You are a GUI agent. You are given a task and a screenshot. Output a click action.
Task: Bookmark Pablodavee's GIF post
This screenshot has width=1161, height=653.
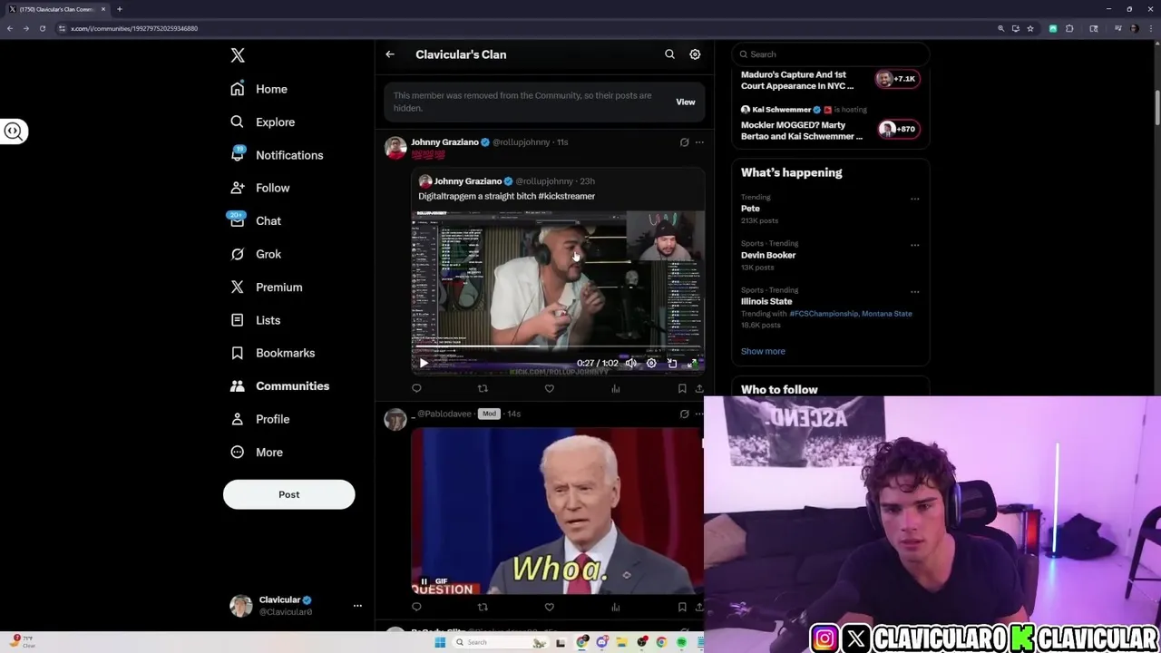pyautogui.click(x=682, y=607)
